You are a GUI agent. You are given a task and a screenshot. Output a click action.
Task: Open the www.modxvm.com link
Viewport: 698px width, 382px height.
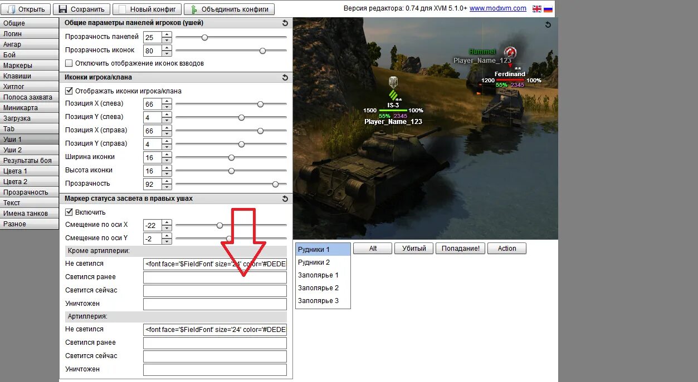(x=498, y=8)
